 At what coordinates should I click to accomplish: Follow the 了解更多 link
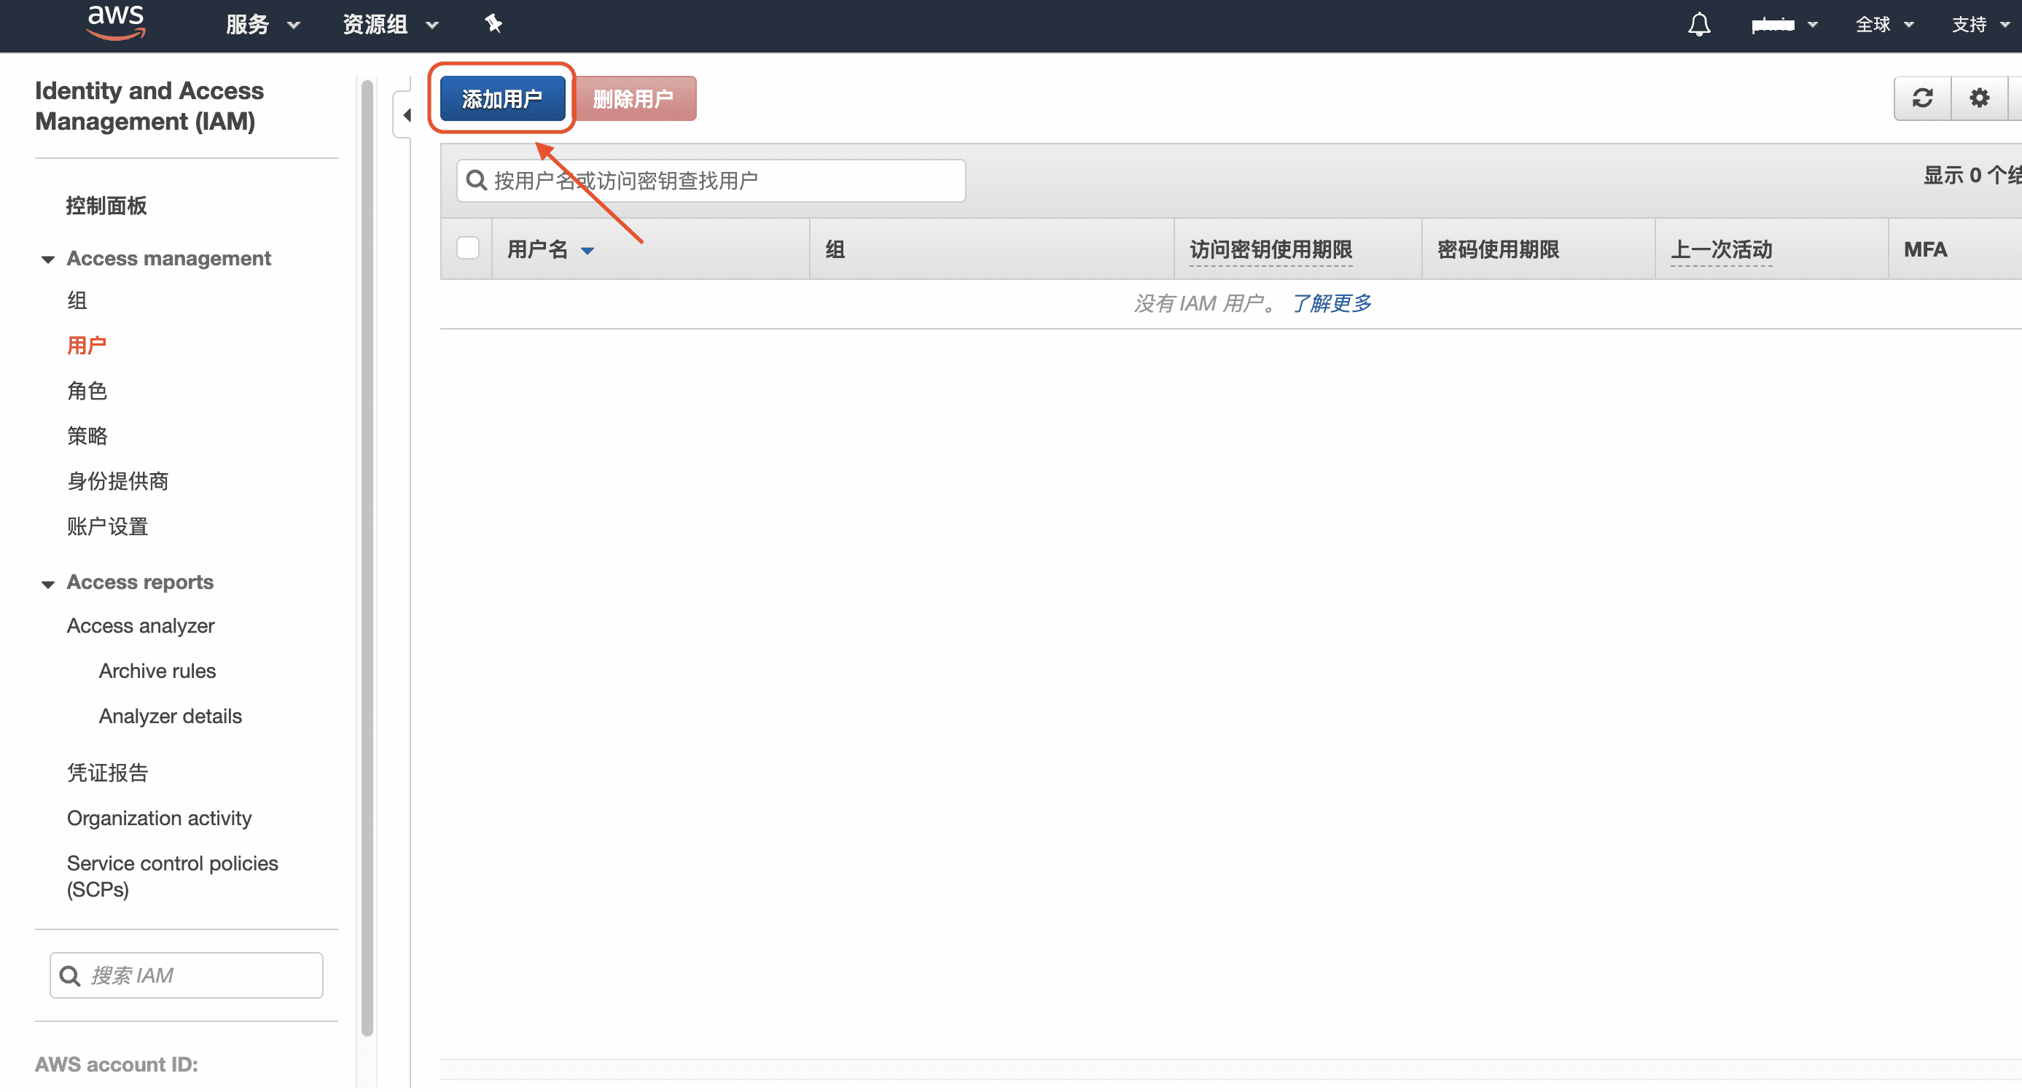coord(1332,303)
